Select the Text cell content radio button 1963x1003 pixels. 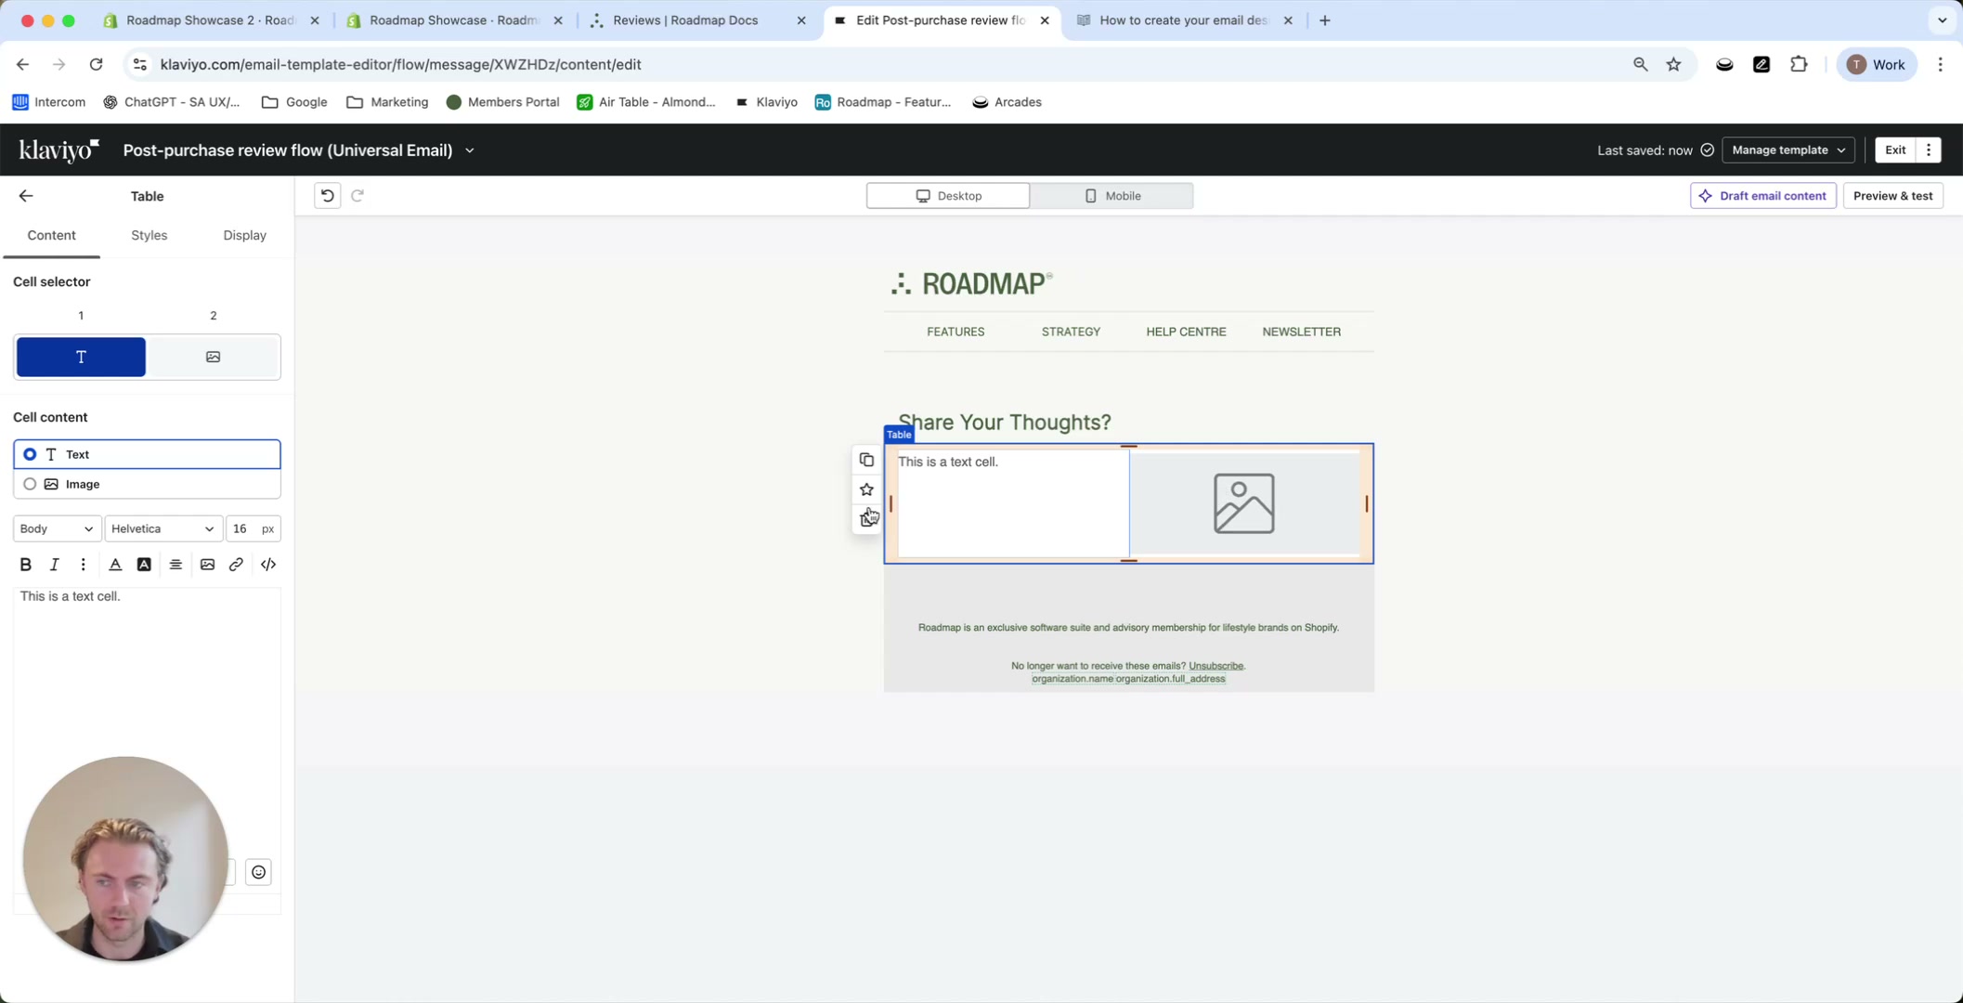coord(30,454)
